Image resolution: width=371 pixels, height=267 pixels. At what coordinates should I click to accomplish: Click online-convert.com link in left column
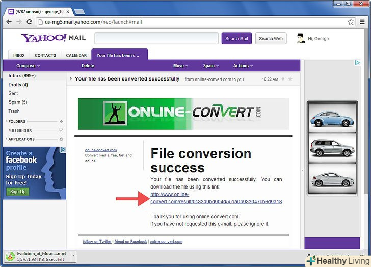[101, 150]
